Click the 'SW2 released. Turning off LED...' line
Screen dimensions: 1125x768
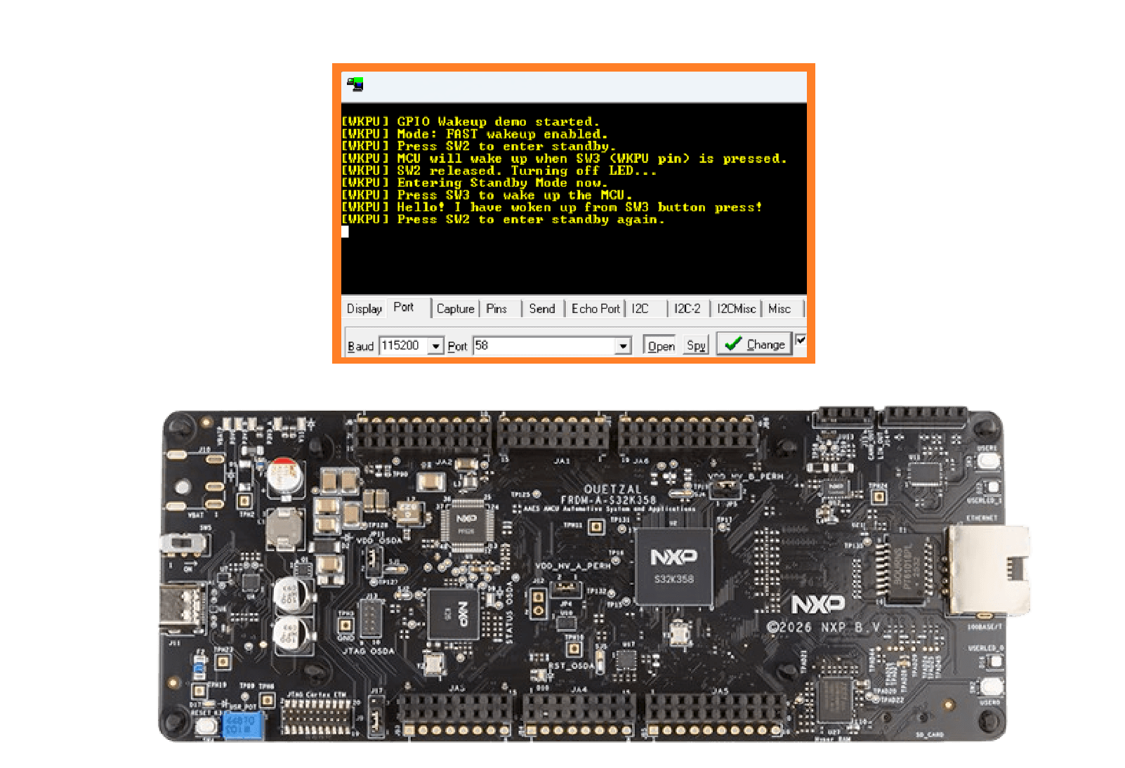499,171
